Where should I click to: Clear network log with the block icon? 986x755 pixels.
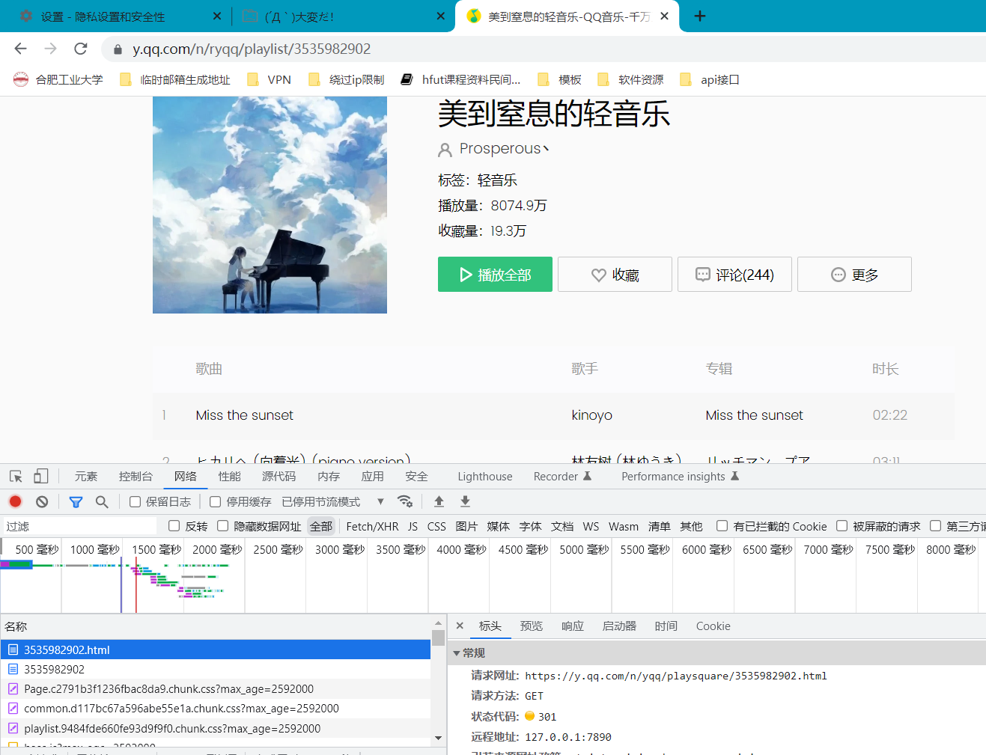pos(43,501)
